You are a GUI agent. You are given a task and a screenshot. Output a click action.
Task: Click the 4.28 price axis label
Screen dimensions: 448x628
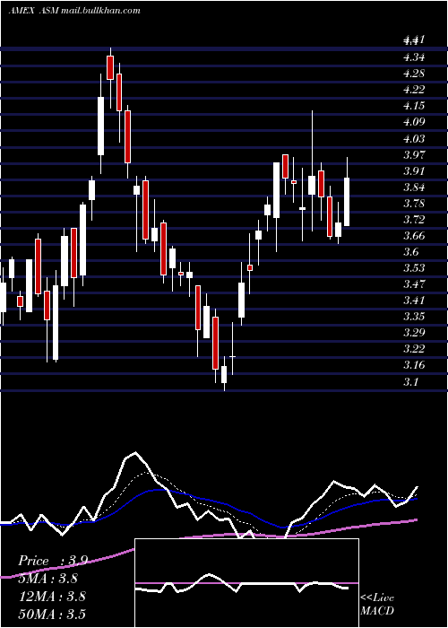414,74
